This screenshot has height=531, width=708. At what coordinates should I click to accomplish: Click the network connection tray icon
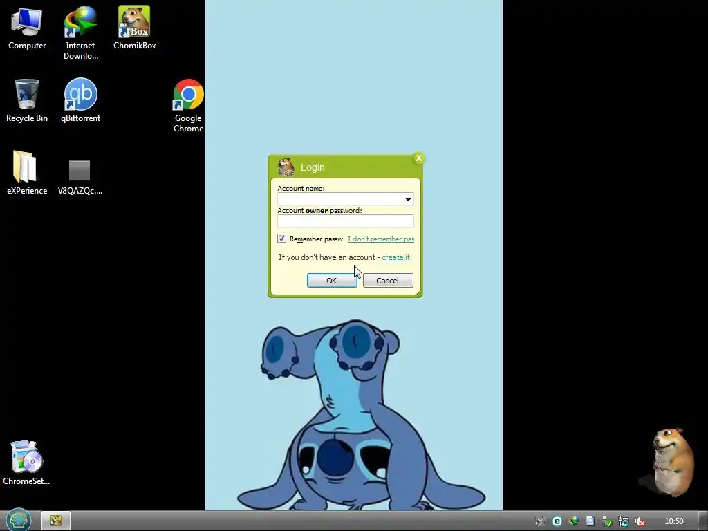pyautogui.click(x=623, y=521)
